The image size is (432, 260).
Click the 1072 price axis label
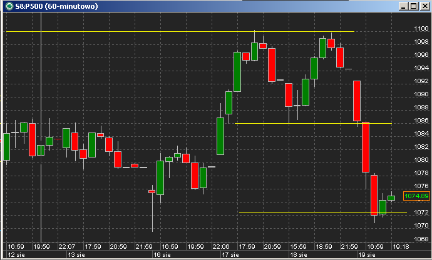421,212
